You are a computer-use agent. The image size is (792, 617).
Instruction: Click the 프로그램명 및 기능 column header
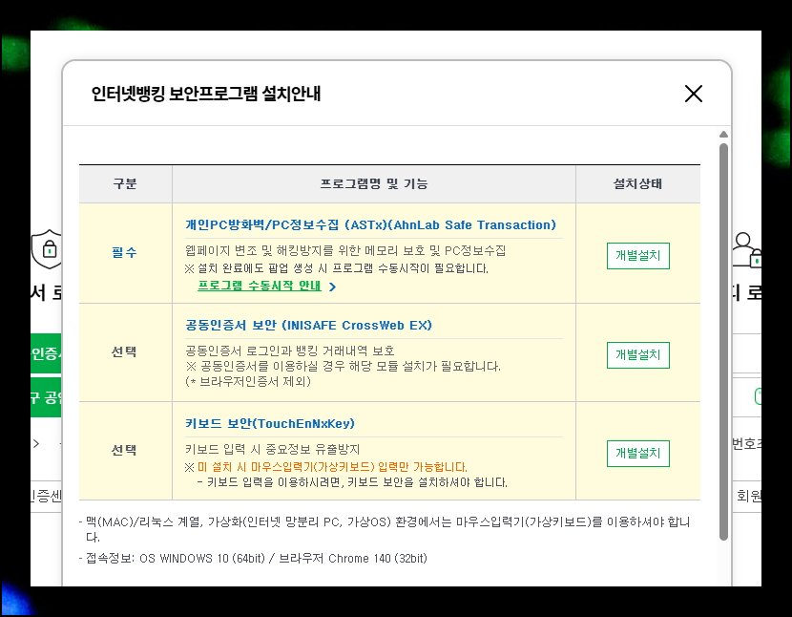[374, 183]
